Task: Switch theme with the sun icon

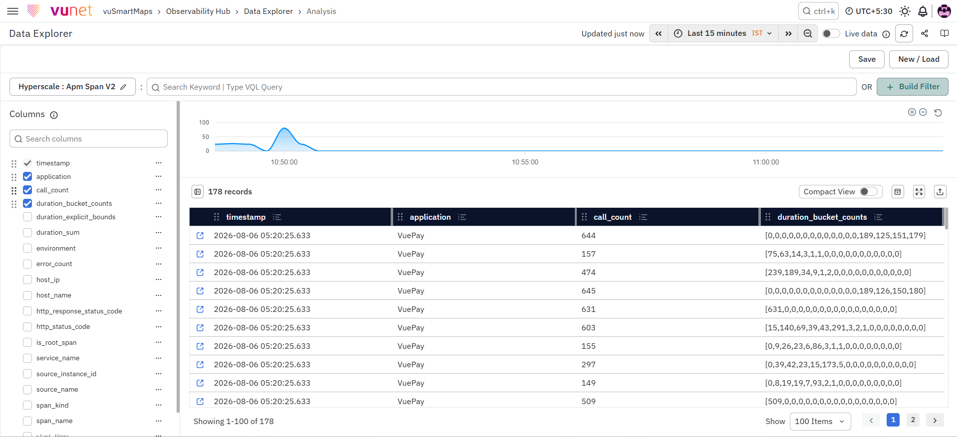Action: pos(905,11)
